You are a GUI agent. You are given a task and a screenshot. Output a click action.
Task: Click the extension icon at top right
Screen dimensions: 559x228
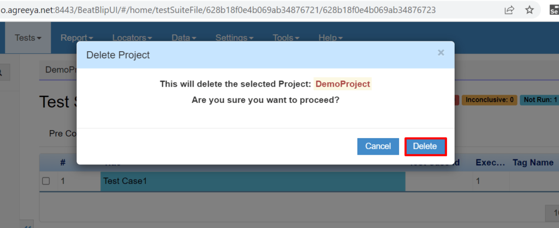coord(555,10)
